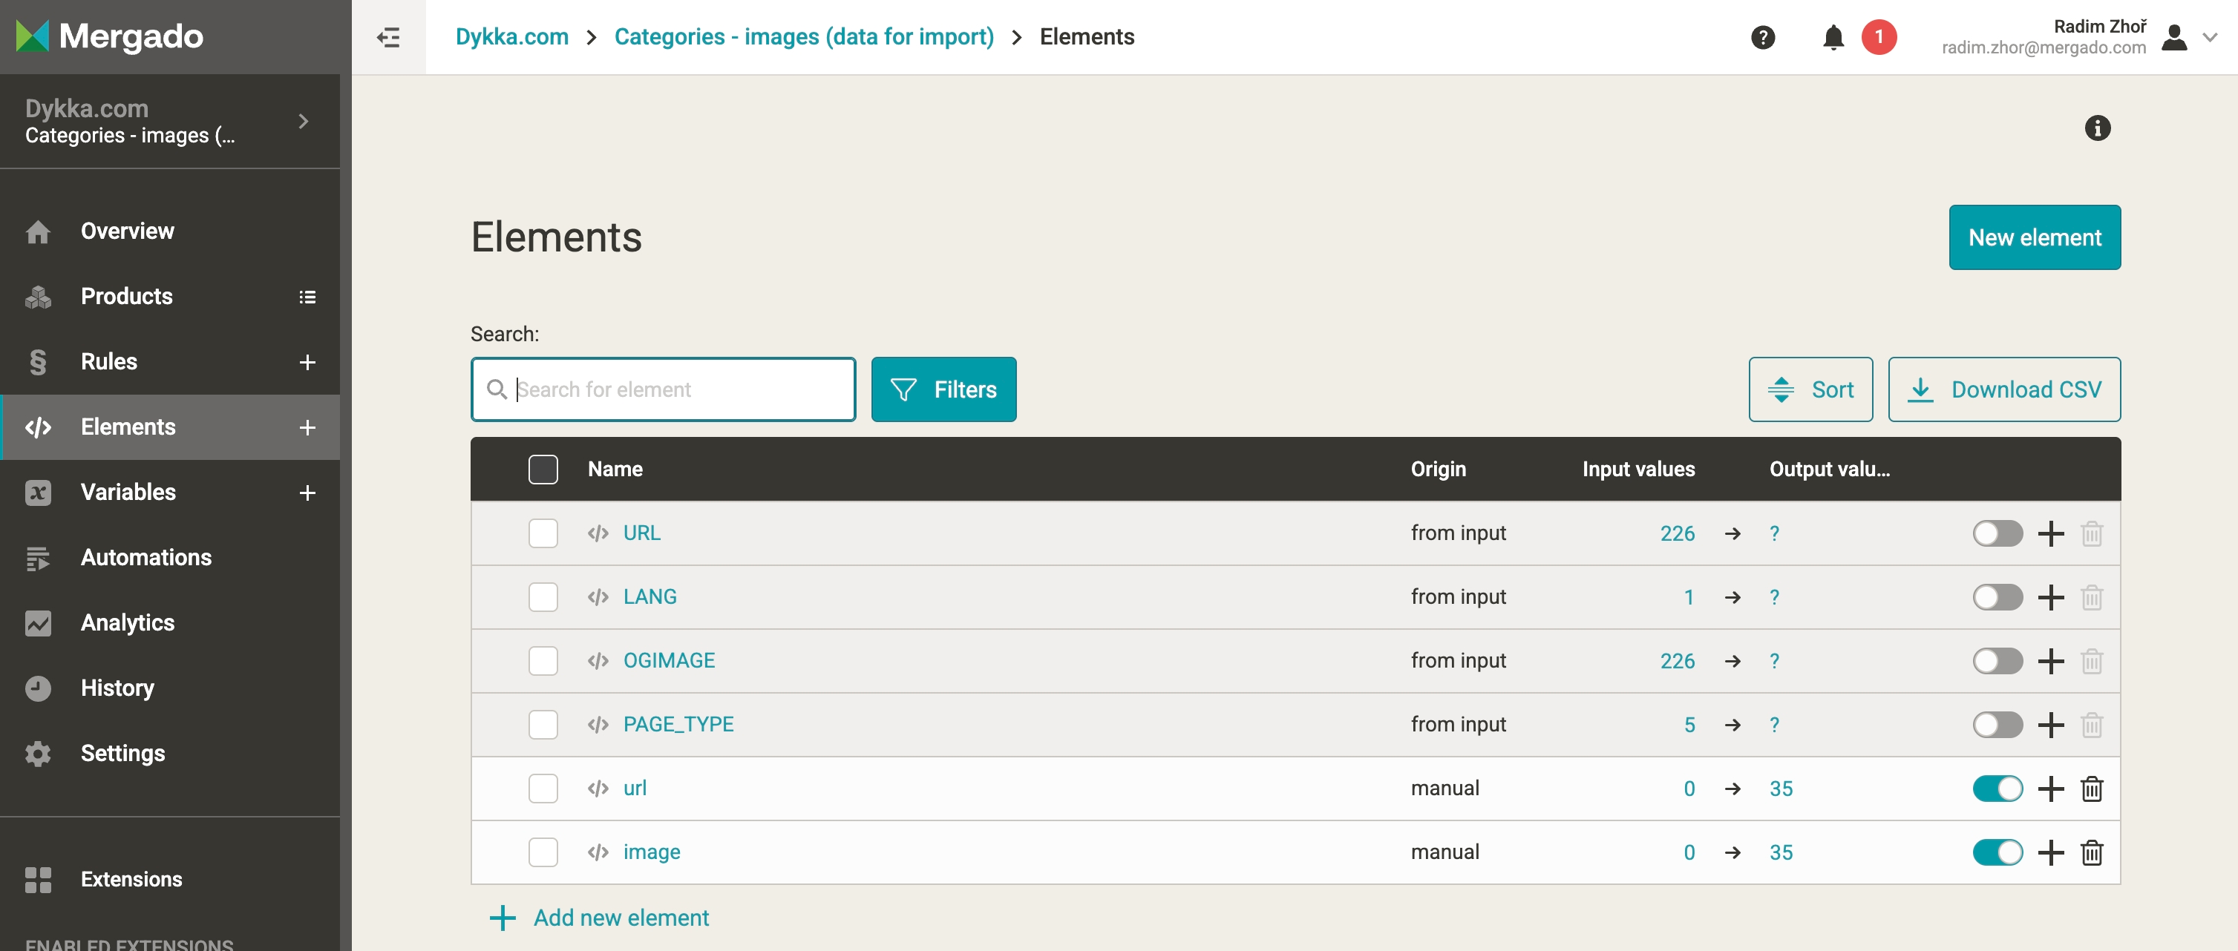Delete the image element with trash icon
Screen dimensions: 2238x951
click(x=2091, y=852)
